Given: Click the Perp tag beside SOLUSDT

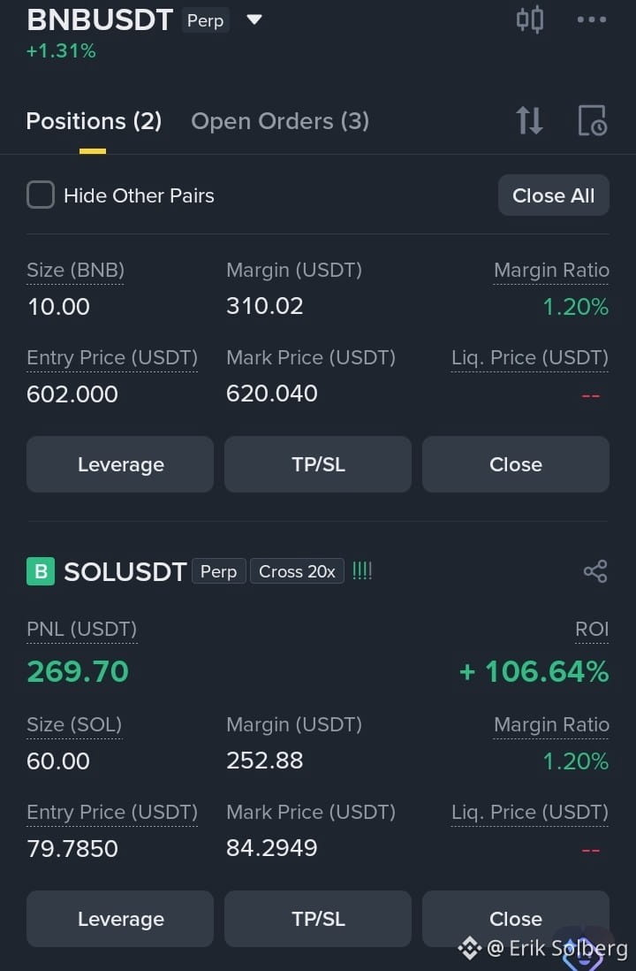Looking at the screenshot, I should click(x=218, y=571).
